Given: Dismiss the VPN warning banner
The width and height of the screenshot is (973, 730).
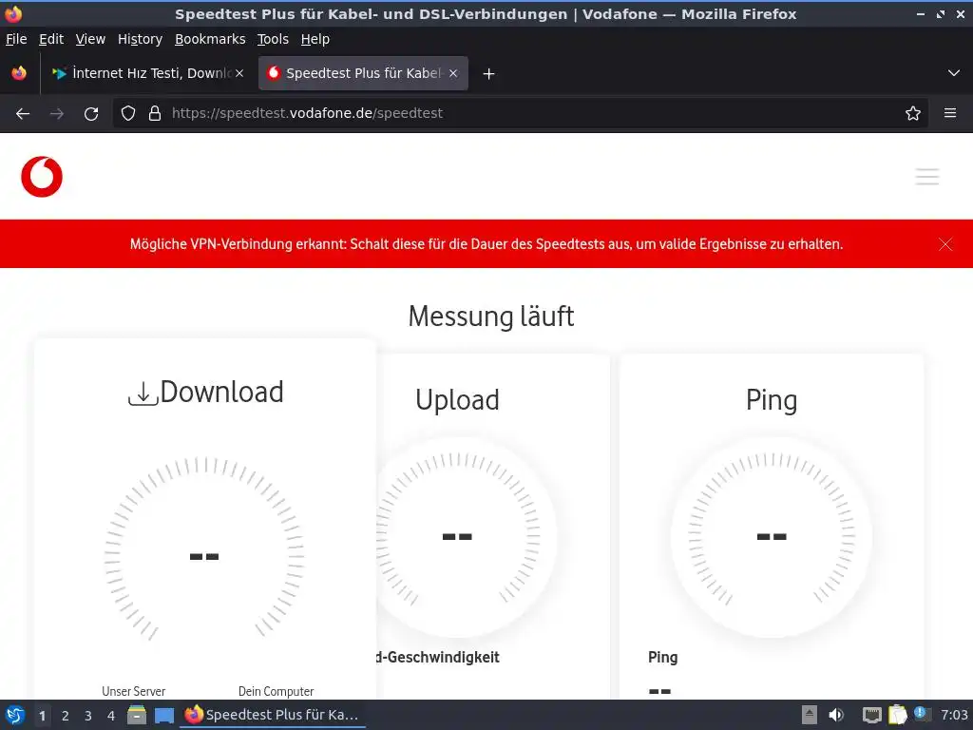Looking at the screenshot, I should [945, 244].
